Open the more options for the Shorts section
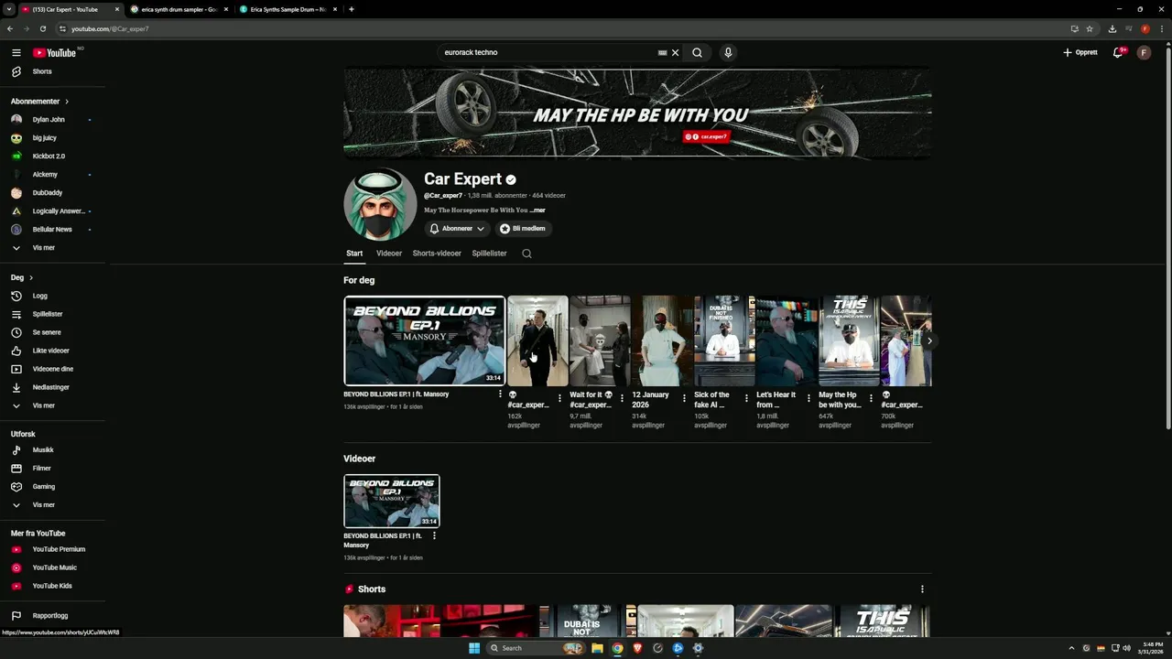This screenshot has height=659, width=1172. click(x=922, y=589)
